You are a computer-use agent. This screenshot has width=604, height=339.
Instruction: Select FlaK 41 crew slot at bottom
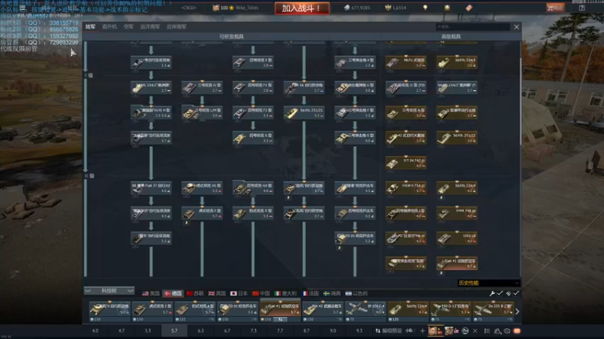pos(280,311)
